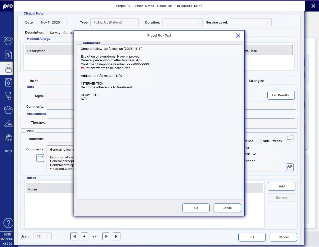Click the Add notes button
Viewport: 319px width, 247px height.
281,186
